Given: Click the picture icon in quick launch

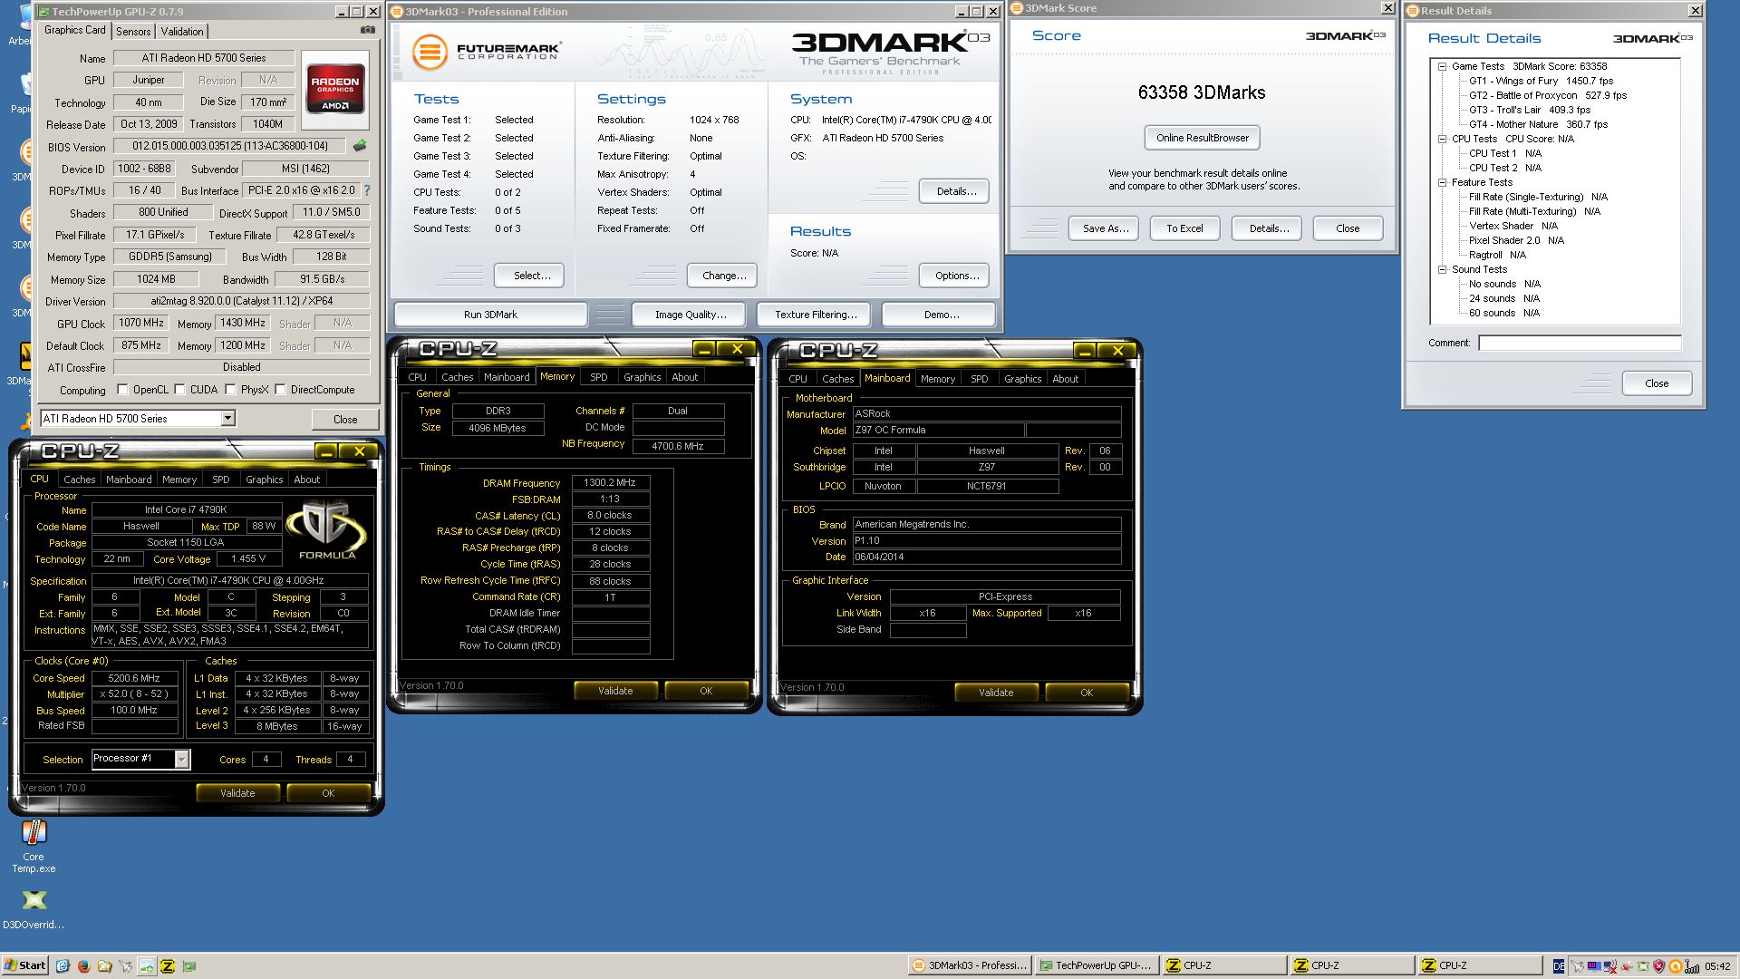Looking at the screenshot, I should pyautogui.click(x=146, y=965).
